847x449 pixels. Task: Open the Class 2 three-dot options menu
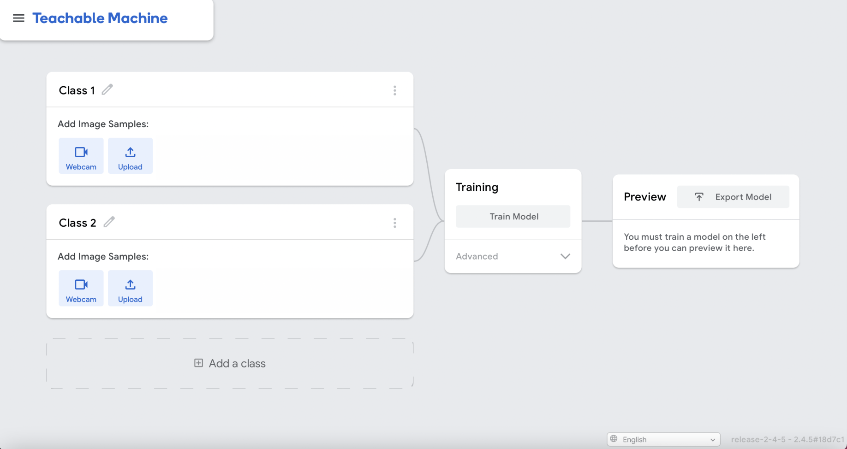395,223
